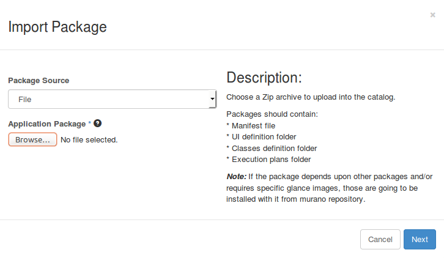This screenshot has height=258, width=444.
Task: Click the 'No file selected.' text
Action: (x=89, y=140)
